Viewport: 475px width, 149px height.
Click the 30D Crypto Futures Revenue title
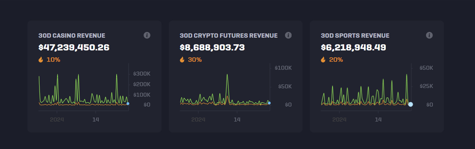click(x=229, y=36)
